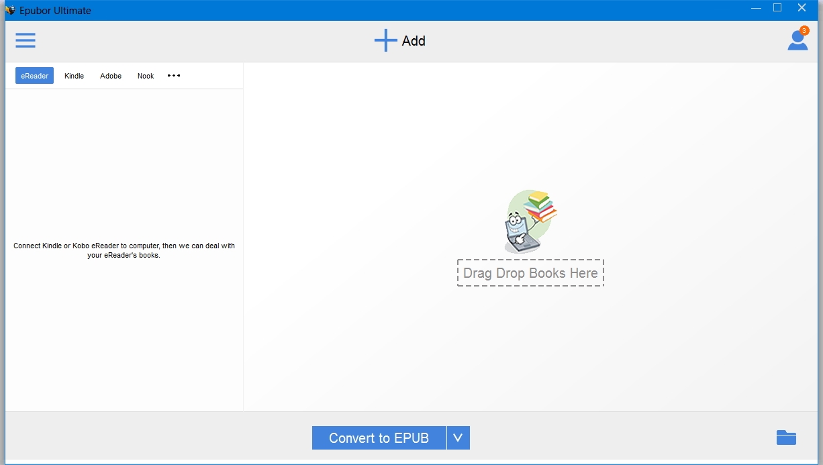
Task: Click the blue plus Add icon
Action: [386, 40]
